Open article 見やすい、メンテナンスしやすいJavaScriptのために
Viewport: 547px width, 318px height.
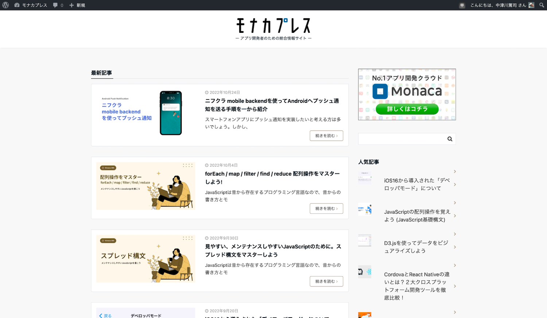coord(273,251)
